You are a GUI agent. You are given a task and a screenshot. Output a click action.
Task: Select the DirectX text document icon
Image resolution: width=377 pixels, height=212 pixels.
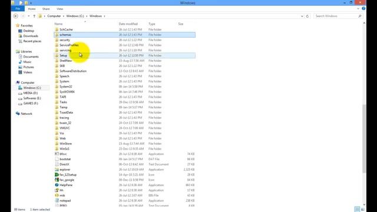pos(57,164)
